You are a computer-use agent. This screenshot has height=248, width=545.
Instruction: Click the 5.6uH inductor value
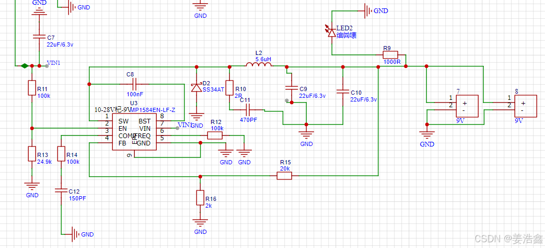point(263,59)
